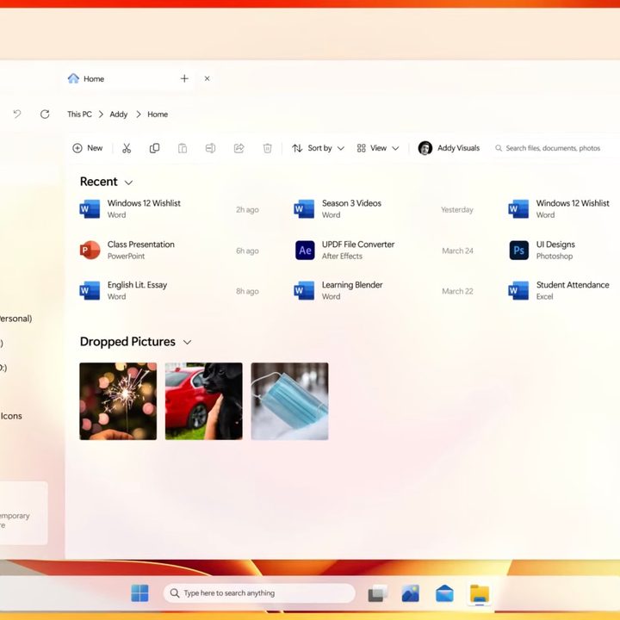This screenshot has width=620, height=620.
Task: Click UI Designs file name
Action: 555,245
